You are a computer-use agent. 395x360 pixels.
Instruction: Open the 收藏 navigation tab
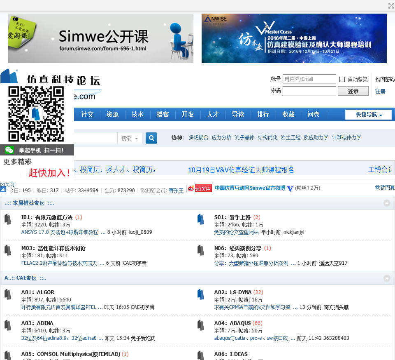coord(288,114)
